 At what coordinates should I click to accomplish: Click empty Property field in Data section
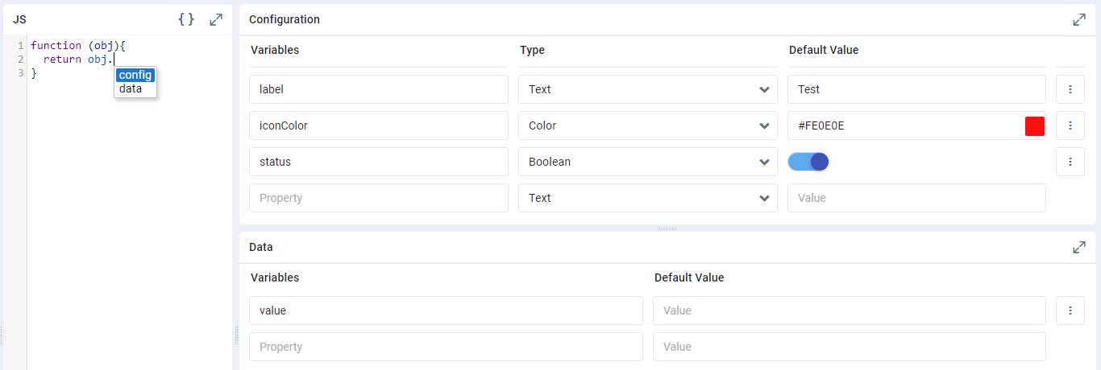(445, 347)
